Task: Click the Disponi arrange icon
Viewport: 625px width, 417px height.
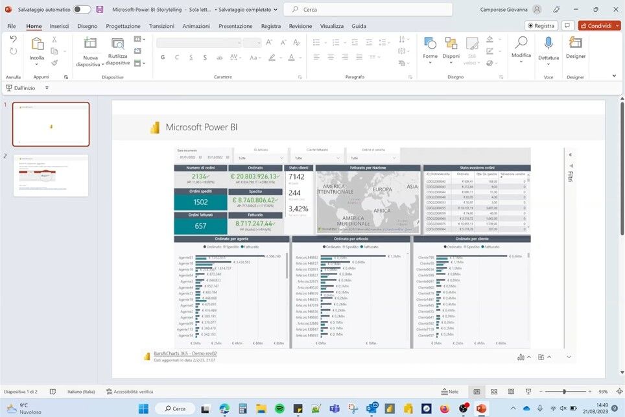Action: pyautogui.click(x=451, y=43)
